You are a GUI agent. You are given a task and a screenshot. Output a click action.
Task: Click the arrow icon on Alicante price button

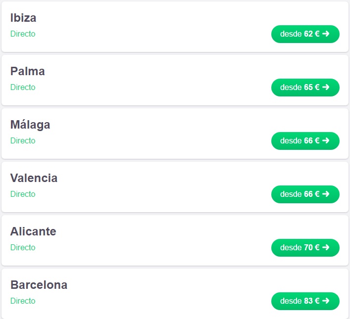(326, 247)
